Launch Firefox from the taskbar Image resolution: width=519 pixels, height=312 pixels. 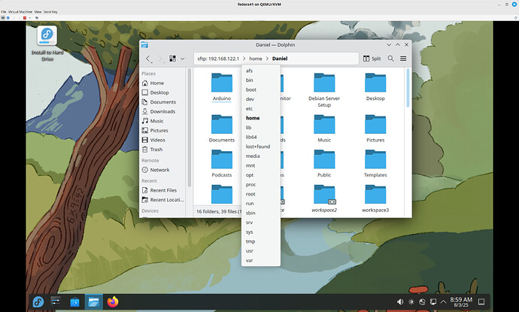click(113, 301)
